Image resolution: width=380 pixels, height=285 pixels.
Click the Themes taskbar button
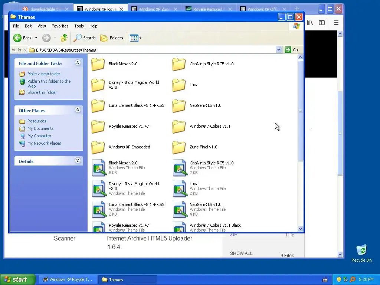click(x=128, y=280)
